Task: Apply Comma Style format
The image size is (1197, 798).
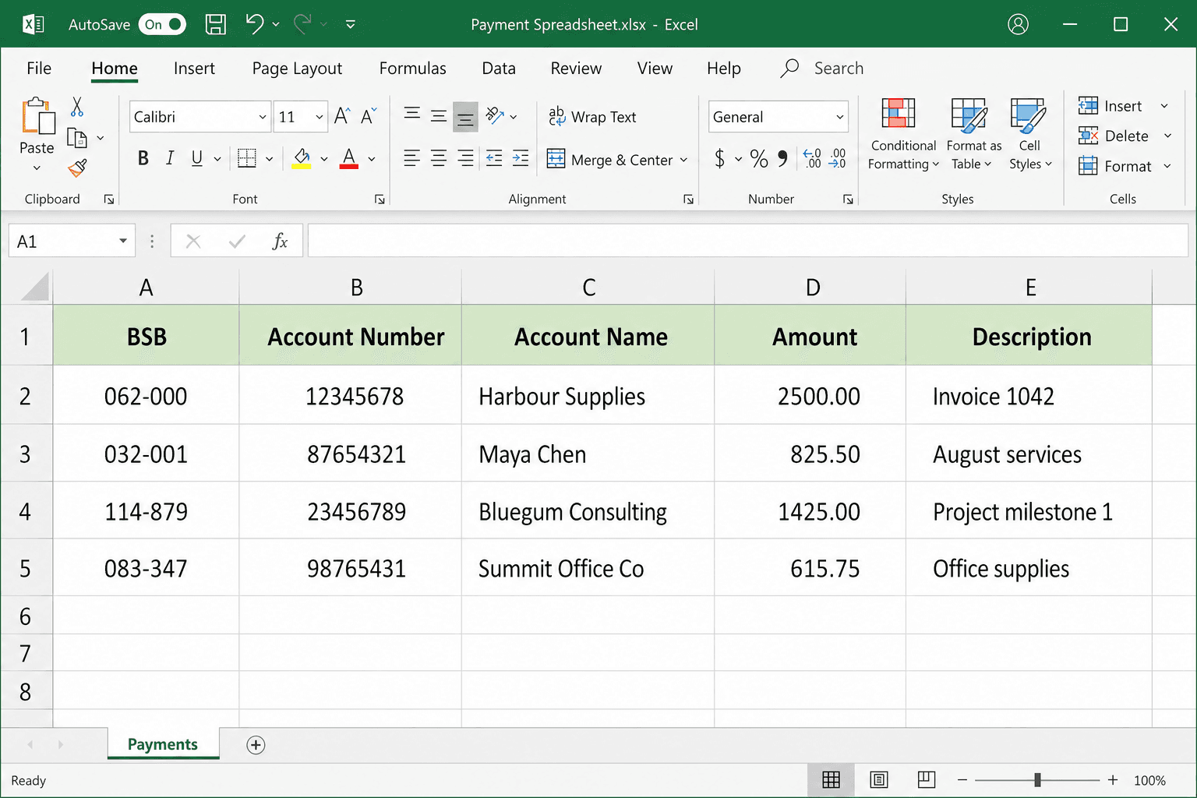Action: (x=782, y=159)
